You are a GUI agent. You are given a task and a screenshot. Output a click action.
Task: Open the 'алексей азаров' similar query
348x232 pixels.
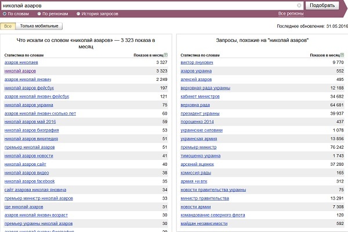(x=196, y=80)
